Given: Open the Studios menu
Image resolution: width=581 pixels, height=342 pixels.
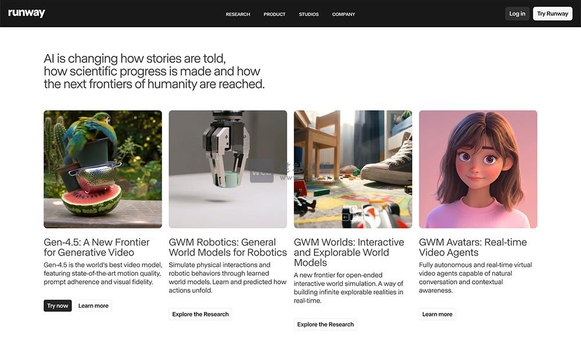Looking at the screenshot, I should pos(309,14).
